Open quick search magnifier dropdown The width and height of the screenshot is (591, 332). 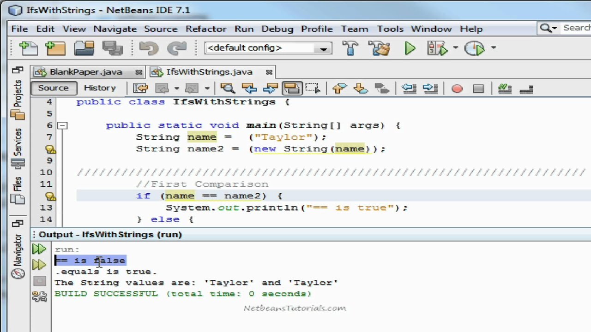click(x=549, y=29)
